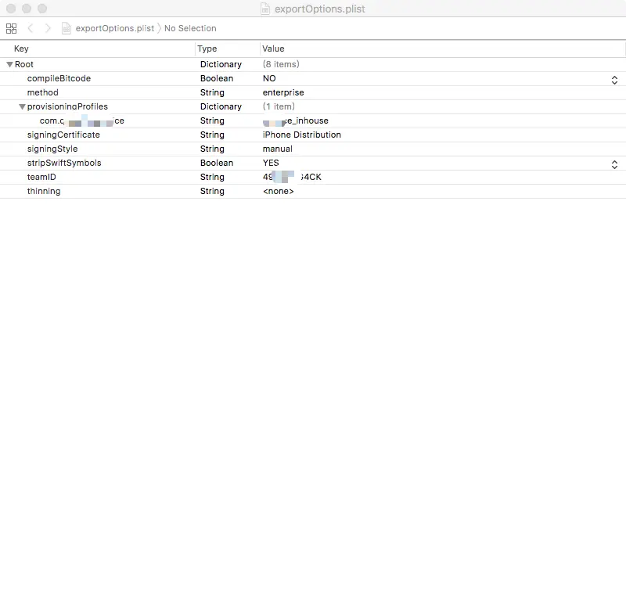Viewport: 626px width, 604px height.
Task: Select the blurred com. bundle identifier key
Action: tap(82, 120)
